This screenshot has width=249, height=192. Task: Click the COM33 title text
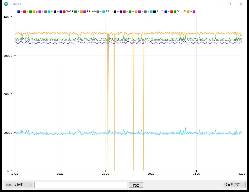(x=15, y=4)
